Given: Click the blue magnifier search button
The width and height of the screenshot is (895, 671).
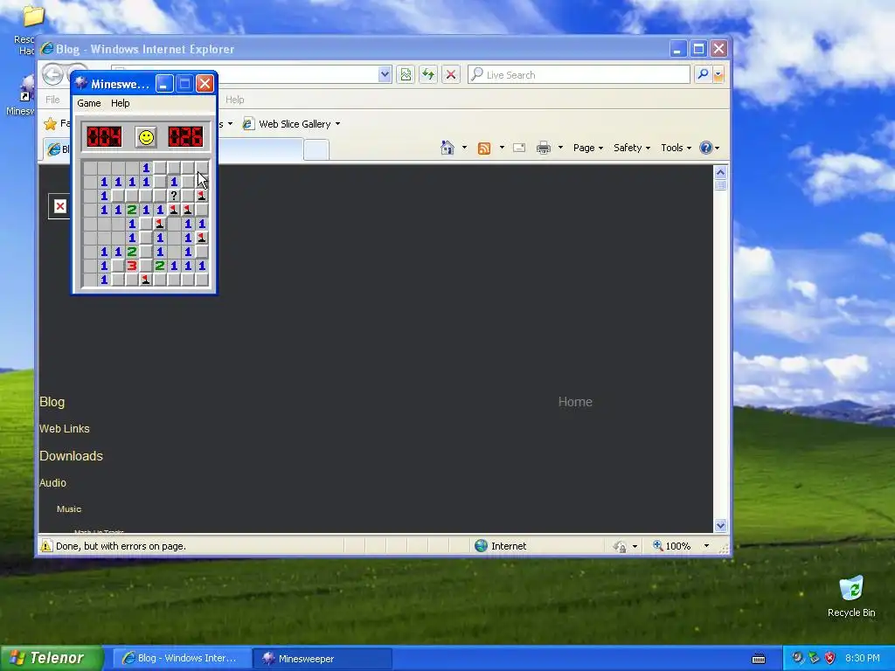Looking at the screenshot, I should pyautogui.click(x=704, y=75).
